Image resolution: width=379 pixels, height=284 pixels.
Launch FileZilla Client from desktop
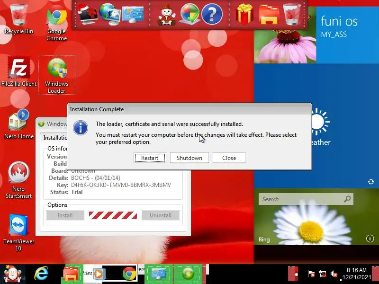tap(19, 71)
